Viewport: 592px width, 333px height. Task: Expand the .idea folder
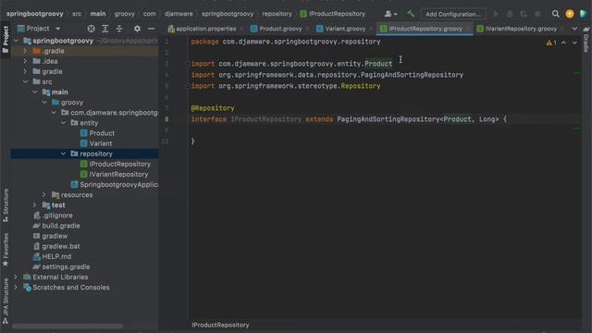[25, 61]
